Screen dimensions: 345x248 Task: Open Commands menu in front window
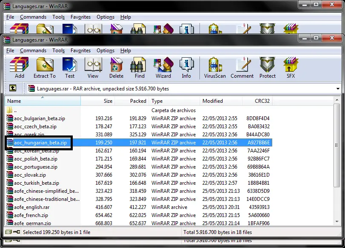pyautogui.click(x=33, y=51)
